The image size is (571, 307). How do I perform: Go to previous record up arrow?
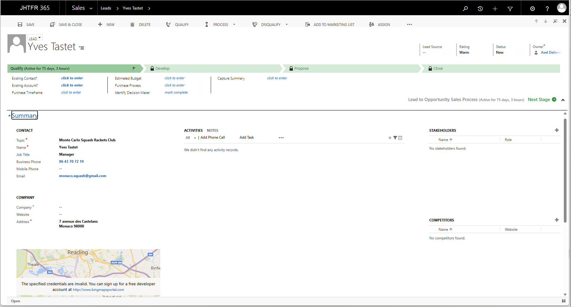coord(536,21)
